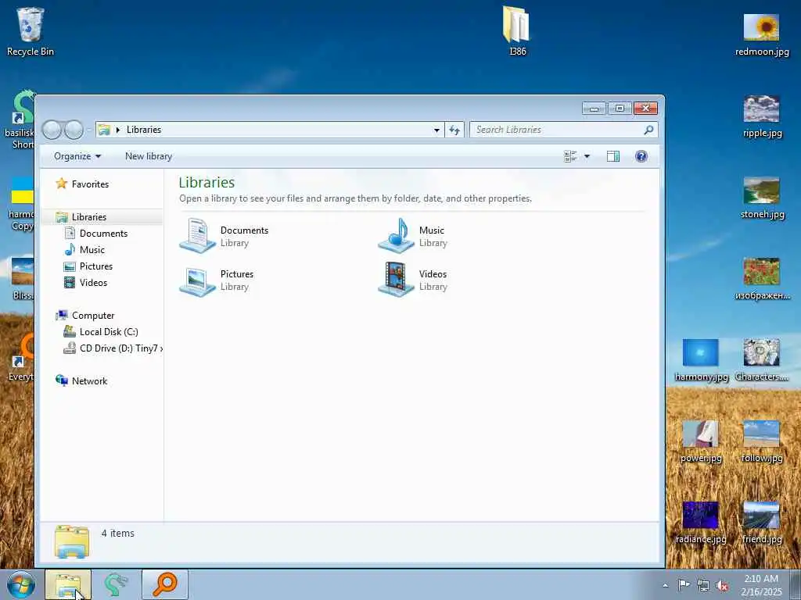The image size is (801, 600).
Task: Open the view options dropdown arrow
Action: [587, 156]
